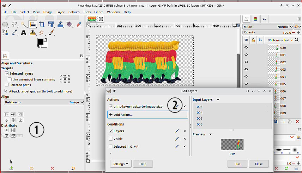Click align left edges icon
Screen dimensions: 302x173
point(6,114)
